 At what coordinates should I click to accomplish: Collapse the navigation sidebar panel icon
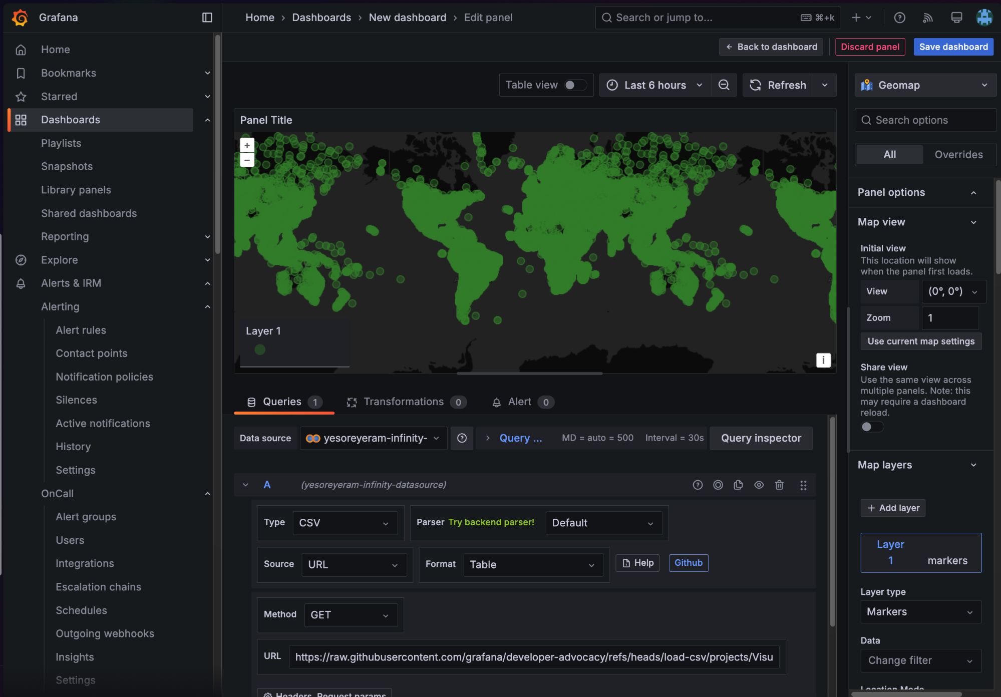click(207, 17)
